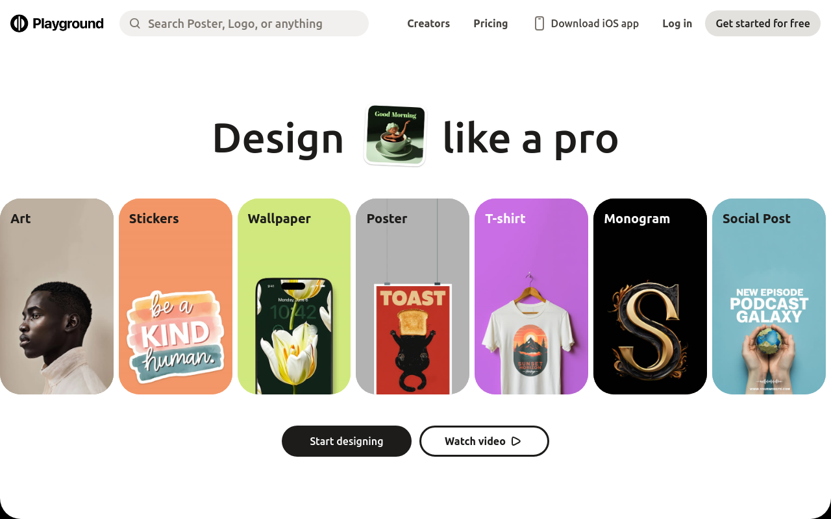
Task: Select the Monogram category card
Action: (x=650, y=296)
